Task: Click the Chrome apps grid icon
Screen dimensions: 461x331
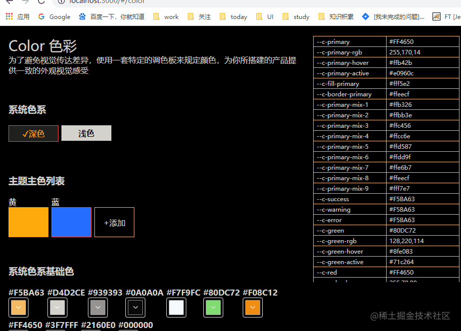Action: [9, 16]
